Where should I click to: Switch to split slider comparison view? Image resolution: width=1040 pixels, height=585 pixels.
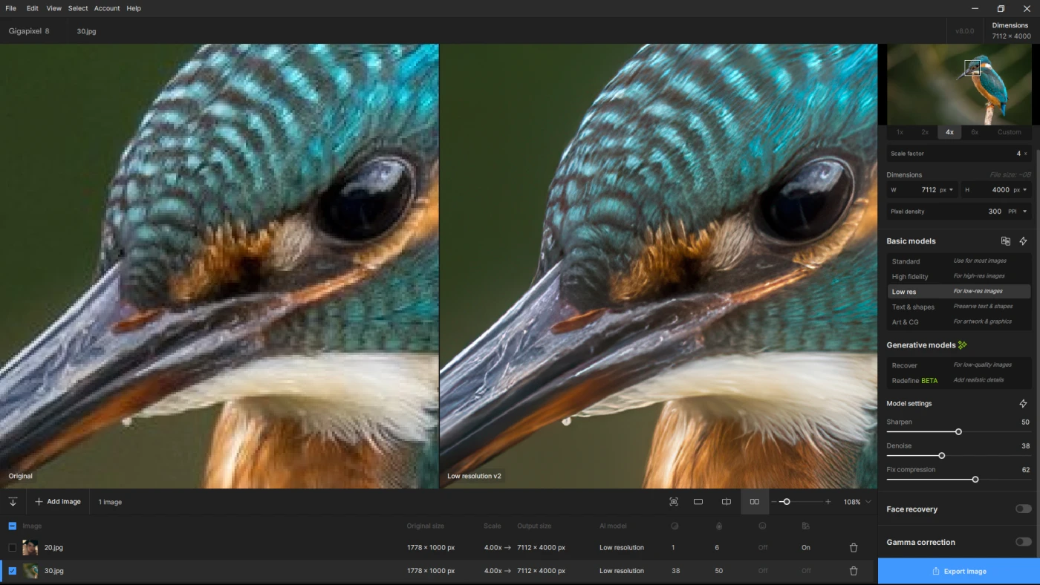[x=727, y=502]
